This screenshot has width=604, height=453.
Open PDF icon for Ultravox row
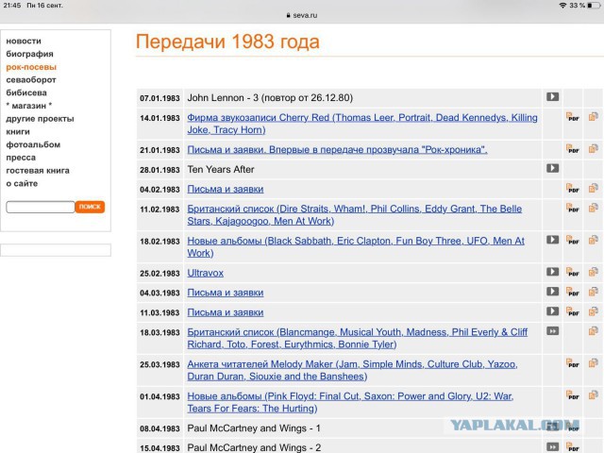tap(573, 273)
